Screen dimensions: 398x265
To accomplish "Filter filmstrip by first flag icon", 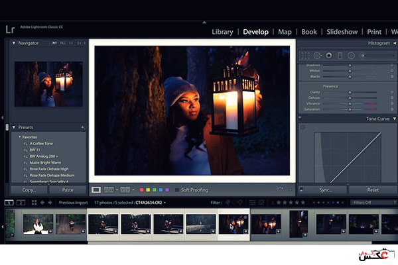I will click(228, 202).
